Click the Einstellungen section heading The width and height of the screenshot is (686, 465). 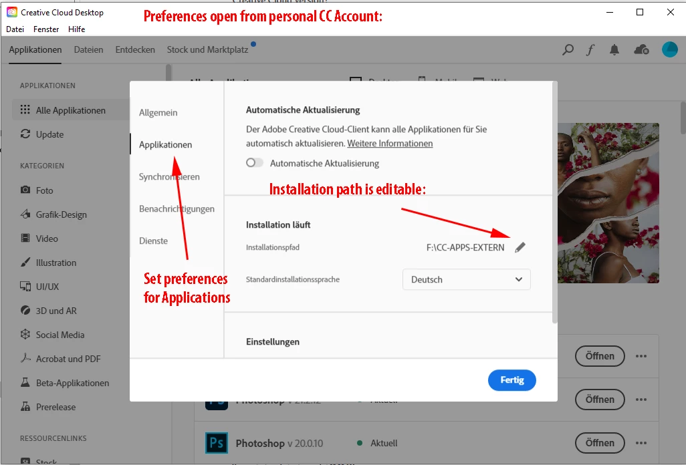click(273, 342)
